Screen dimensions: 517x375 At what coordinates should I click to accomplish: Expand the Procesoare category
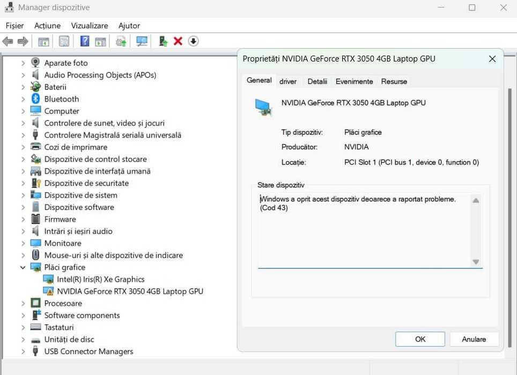click(x=23, y=303)
